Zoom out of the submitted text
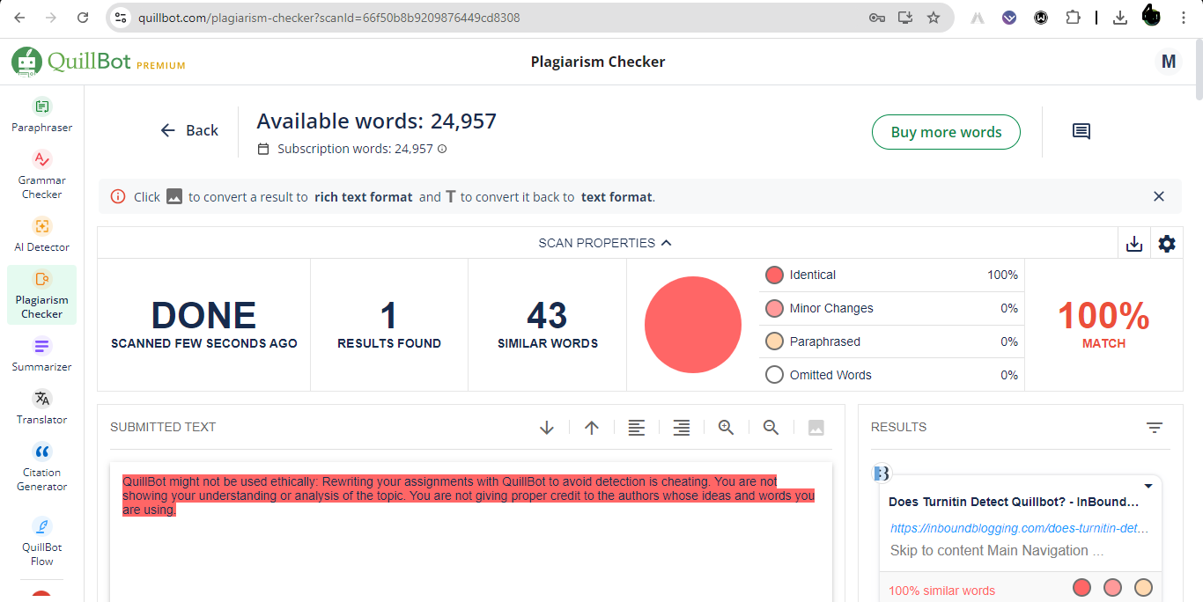Image resolution: width=1203 pixels, height=602 pixels. point(771,428)
